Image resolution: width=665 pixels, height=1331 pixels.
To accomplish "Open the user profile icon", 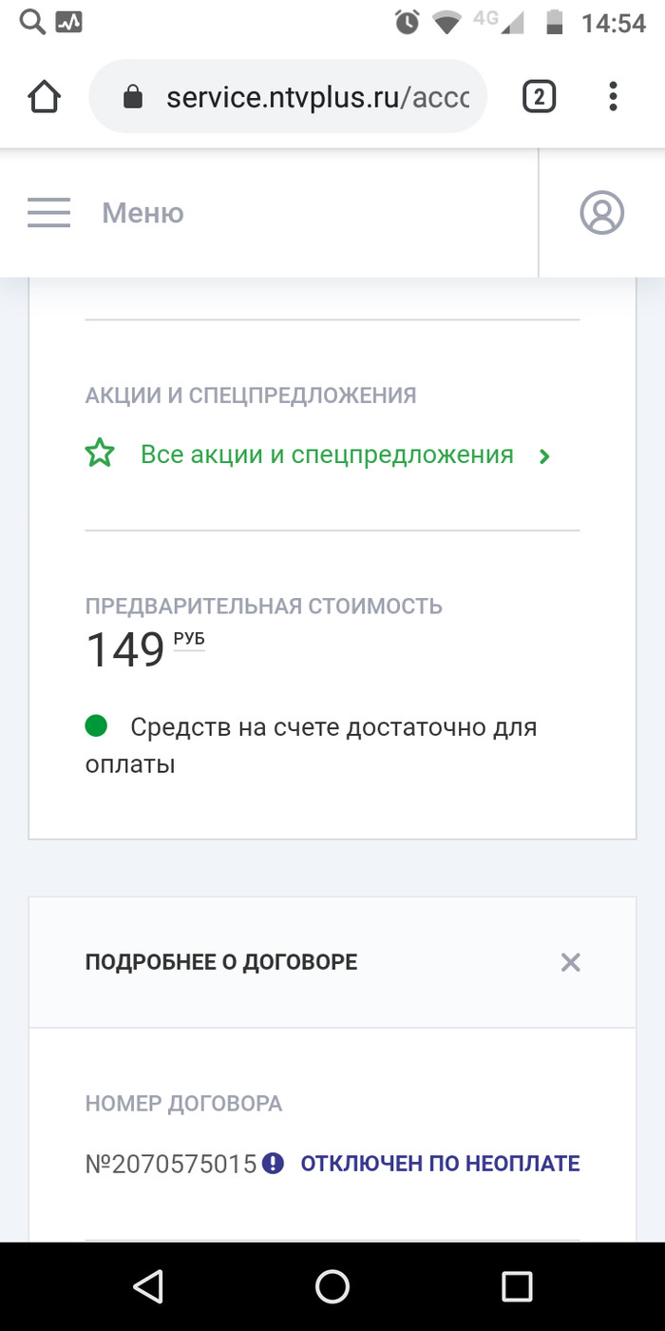I will [601, 213].
